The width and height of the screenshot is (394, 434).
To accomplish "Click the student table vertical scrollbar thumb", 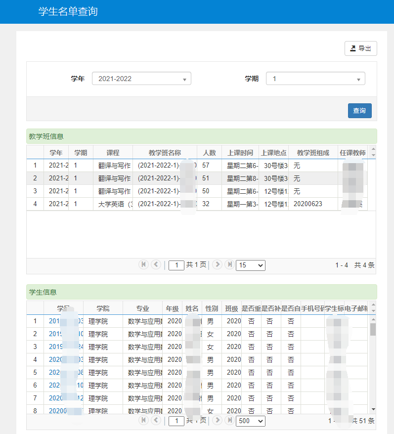I will tap(373, 329).
